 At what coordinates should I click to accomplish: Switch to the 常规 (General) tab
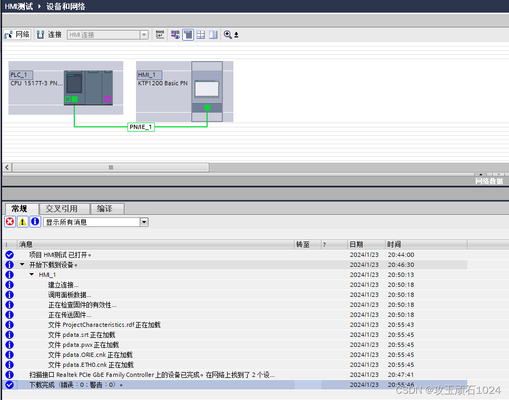(22, 208)
